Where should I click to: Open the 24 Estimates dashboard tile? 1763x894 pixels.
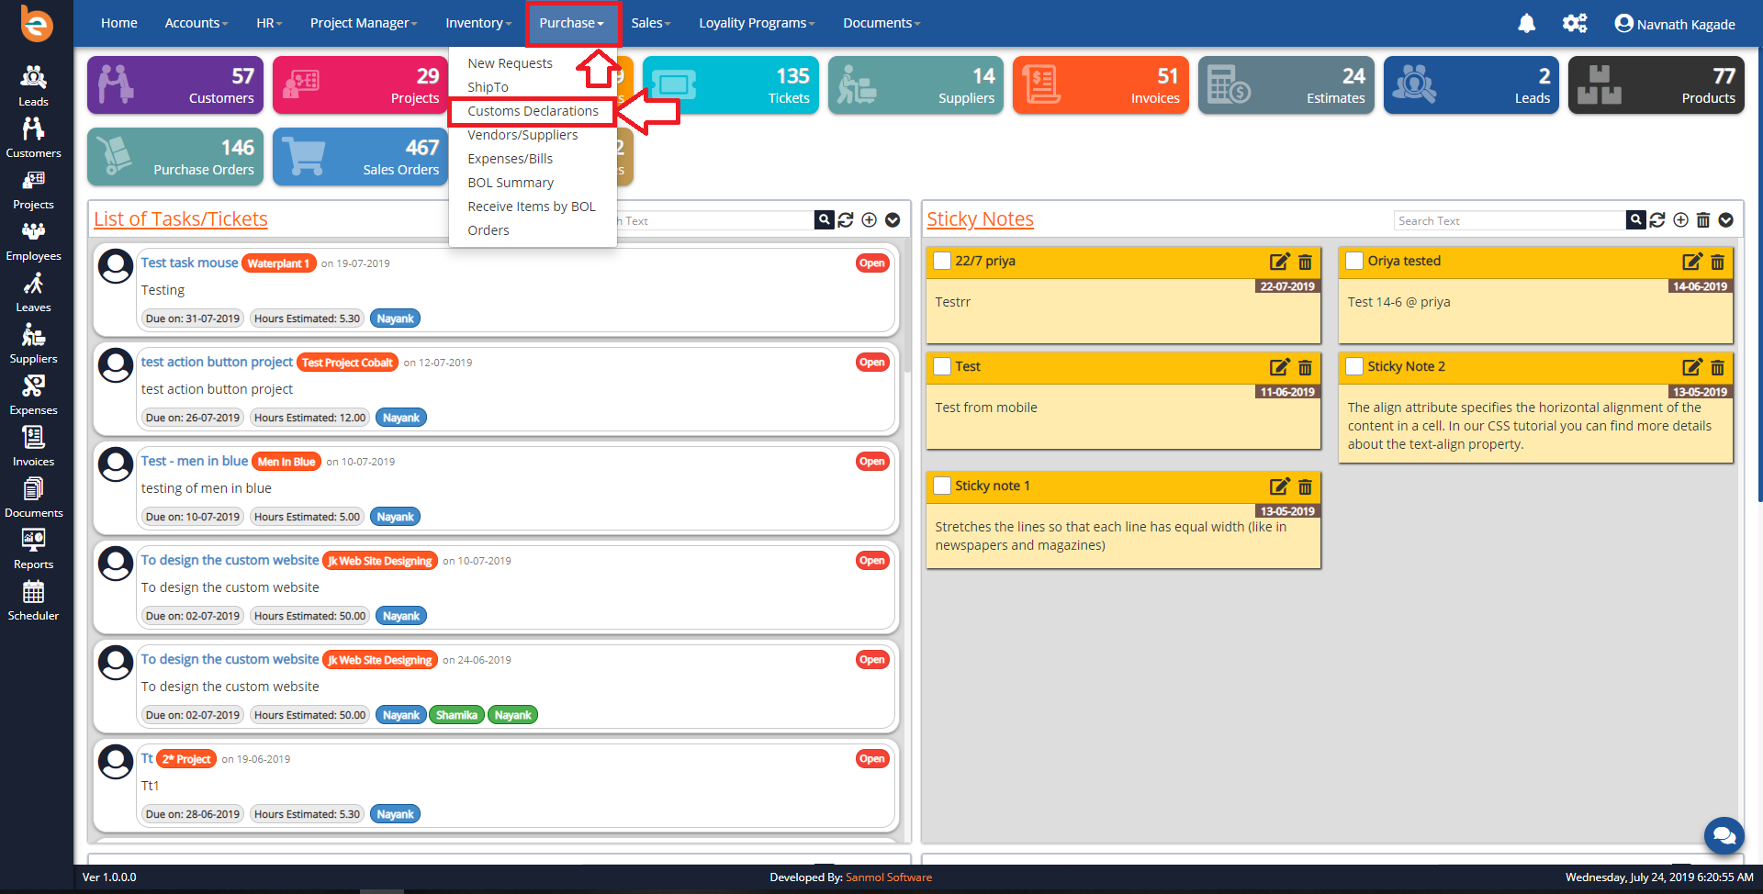[x=1286, y=85]
